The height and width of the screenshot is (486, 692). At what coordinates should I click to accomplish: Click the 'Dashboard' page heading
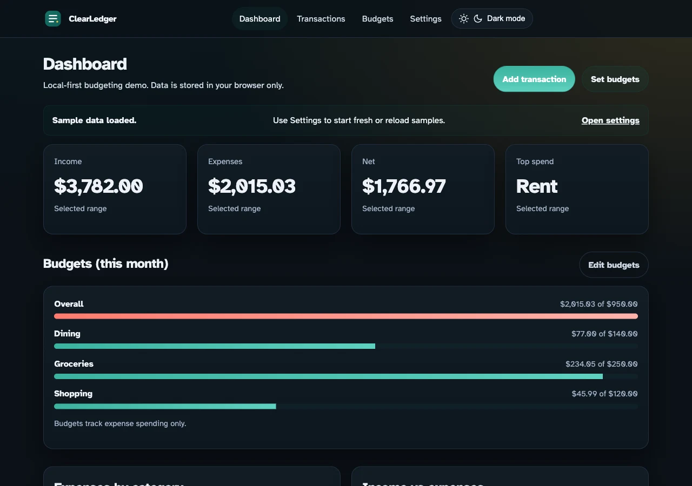pos(85,64)
